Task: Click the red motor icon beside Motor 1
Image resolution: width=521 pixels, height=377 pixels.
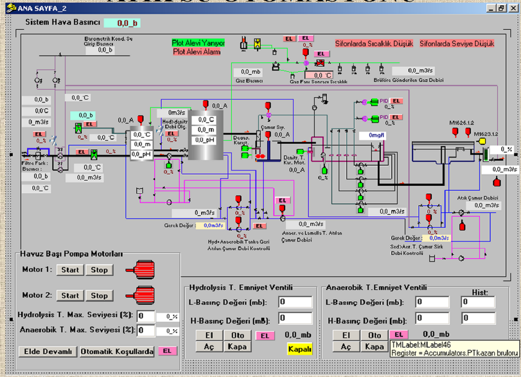Action: tap(140, 270)
